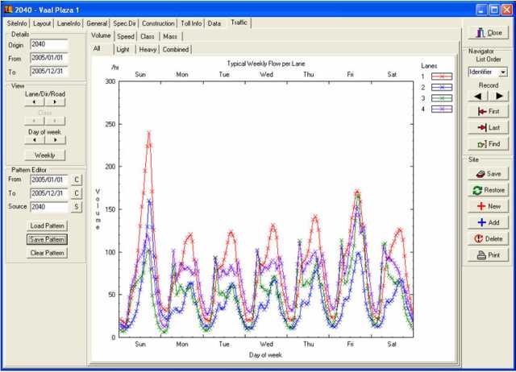
Task: Show Heavy vehicles tab
Action: pyautogui.click(x=148, y=50)
